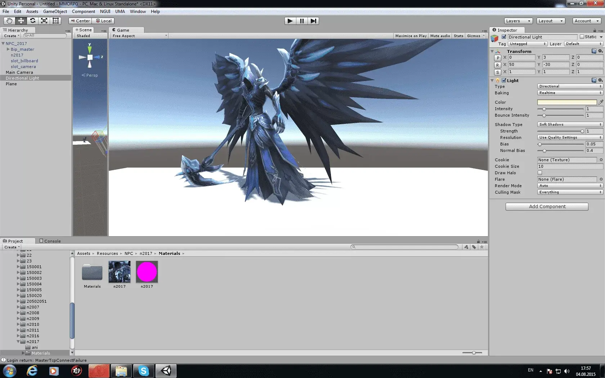Open the UMA menu
605x378 pixels.
[120, 12]
